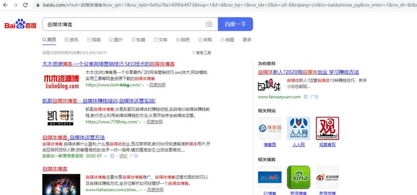Click the 评价 link on the ad result

[x=124, y=156]
